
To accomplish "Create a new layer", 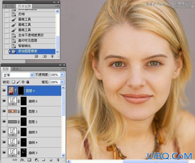I will coord(51,160).
